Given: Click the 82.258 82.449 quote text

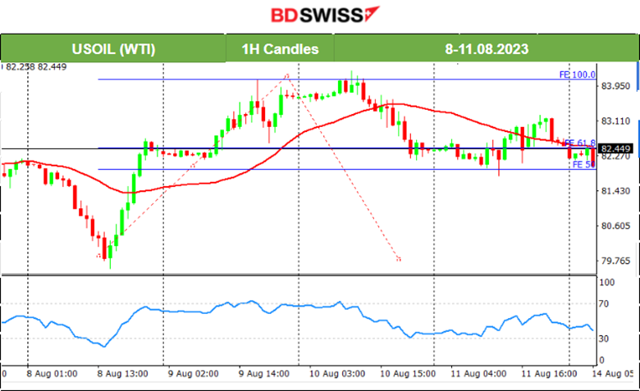Looking at the screenshot, I should (36, 67).
